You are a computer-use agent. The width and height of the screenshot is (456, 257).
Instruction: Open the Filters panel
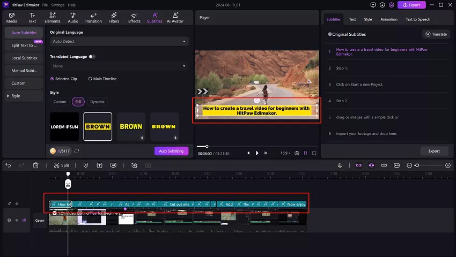(x=114, y=18)
